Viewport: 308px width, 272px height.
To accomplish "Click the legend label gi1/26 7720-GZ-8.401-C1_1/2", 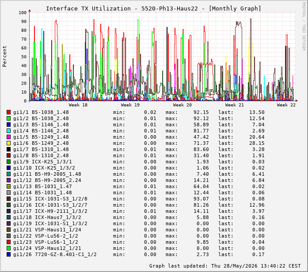I will tap(55, 254).
